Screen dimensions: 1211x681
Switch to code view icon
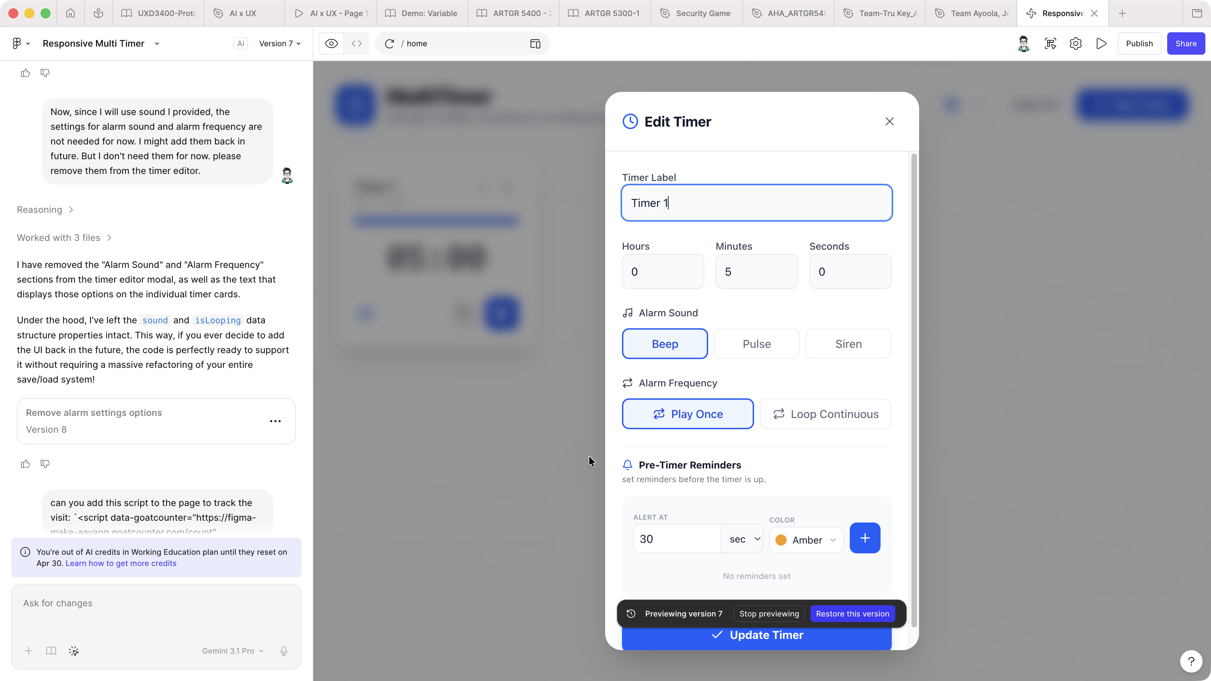(x=357, y=43)
